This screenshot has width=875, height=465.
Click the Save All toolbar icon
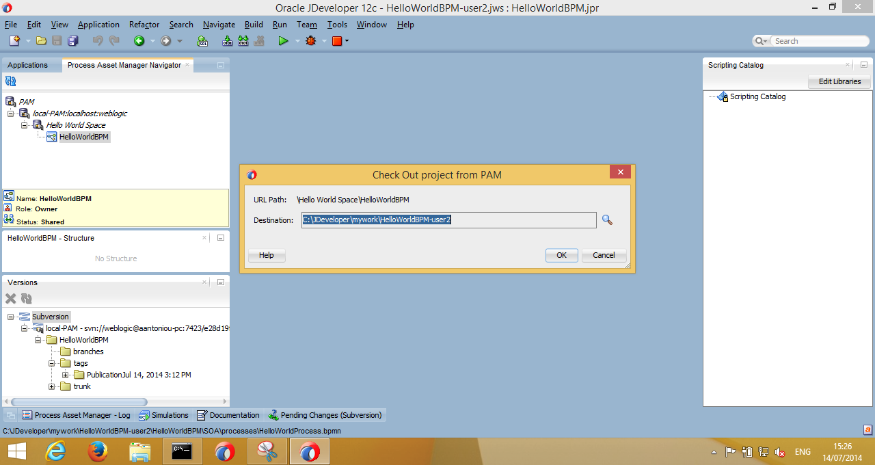(x=73, y=40)
